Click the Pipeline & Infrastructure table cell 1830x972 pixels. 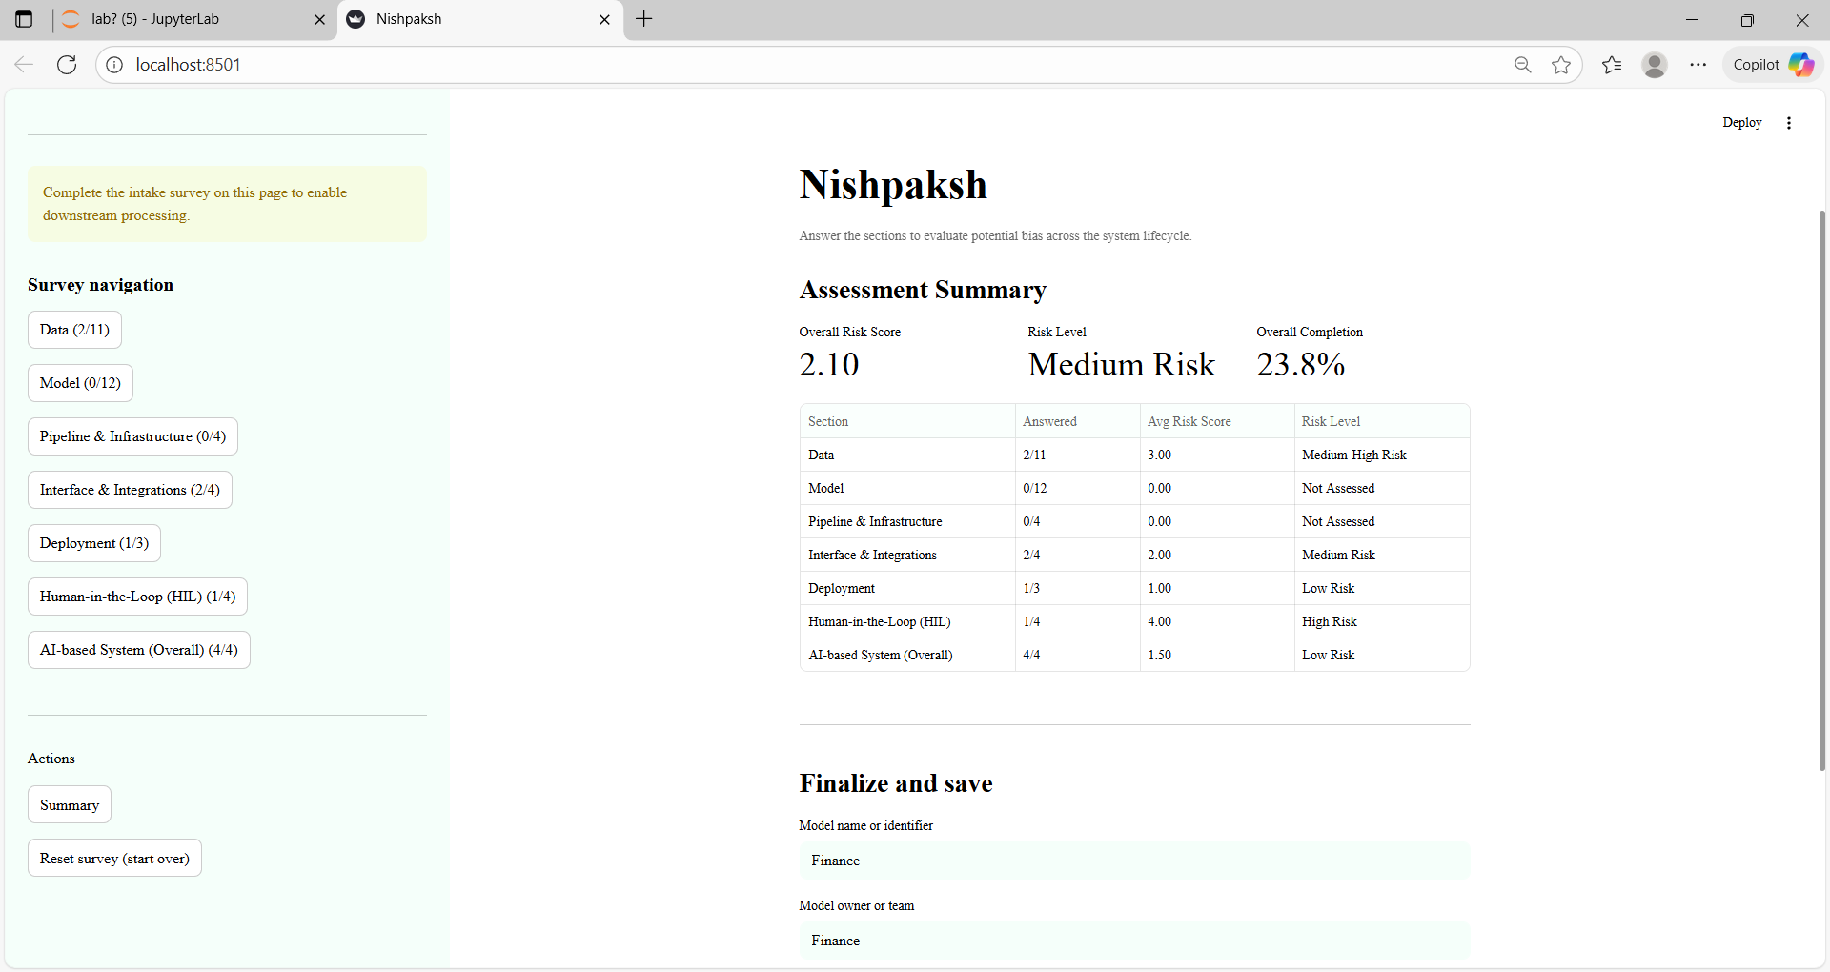click(x=907, y=521)
